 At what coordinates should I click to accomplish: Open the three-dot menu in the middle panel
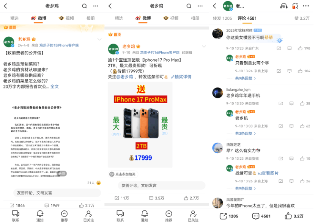(x=200, y=6)
